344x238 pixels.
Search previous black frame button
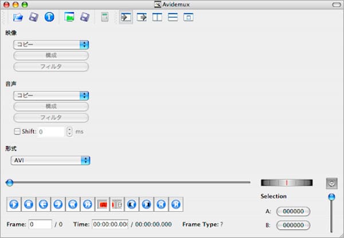point(132,204)
